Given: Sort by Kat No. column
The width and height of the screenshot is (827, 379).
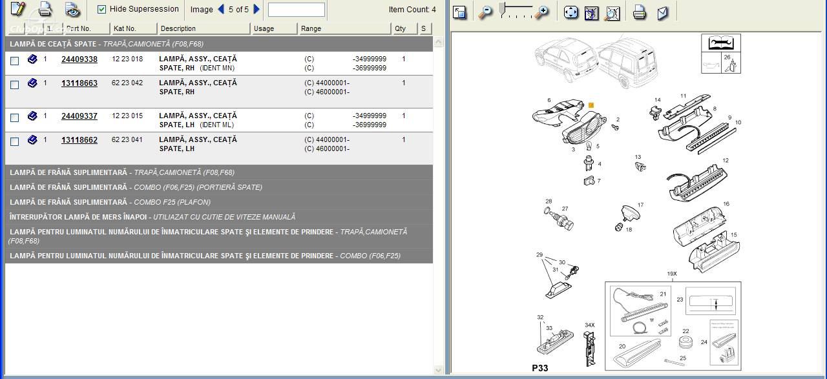Looking at the screenshot, I should (x=134, y=28).
